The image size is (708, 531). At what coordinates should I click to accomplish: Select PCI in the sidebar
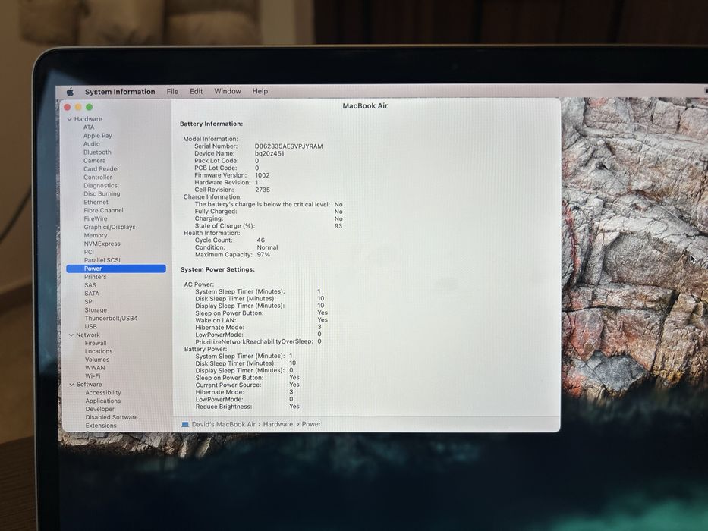89,252
